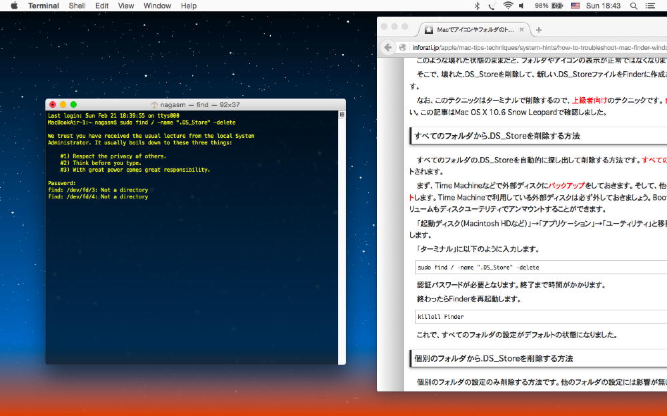Close the Terminal window with red button
667x416 pixels.
point(53,104)
